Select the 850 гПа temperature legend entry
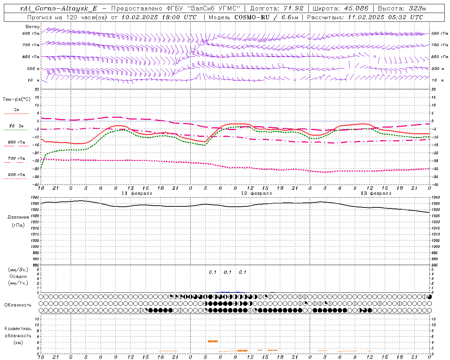 [16, 144]
